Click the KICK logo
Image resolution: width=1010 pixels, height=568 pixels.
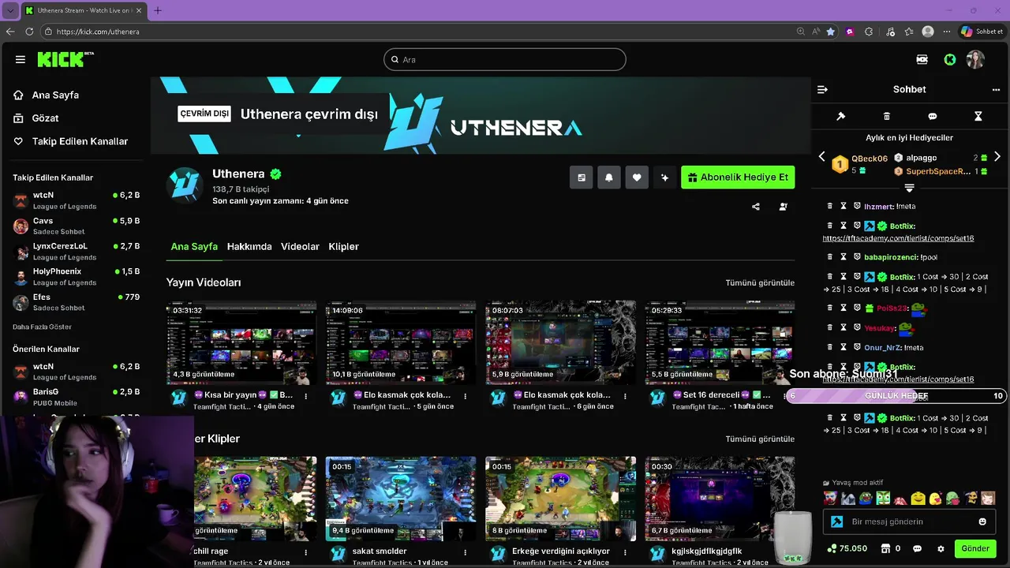(x=65, y=59)
